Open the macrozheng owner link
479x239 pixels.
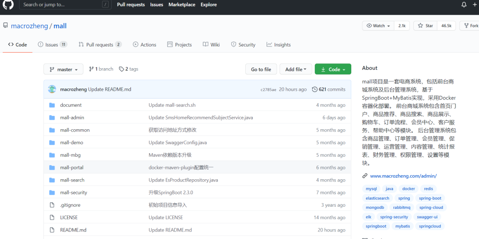tap(29, 26)
